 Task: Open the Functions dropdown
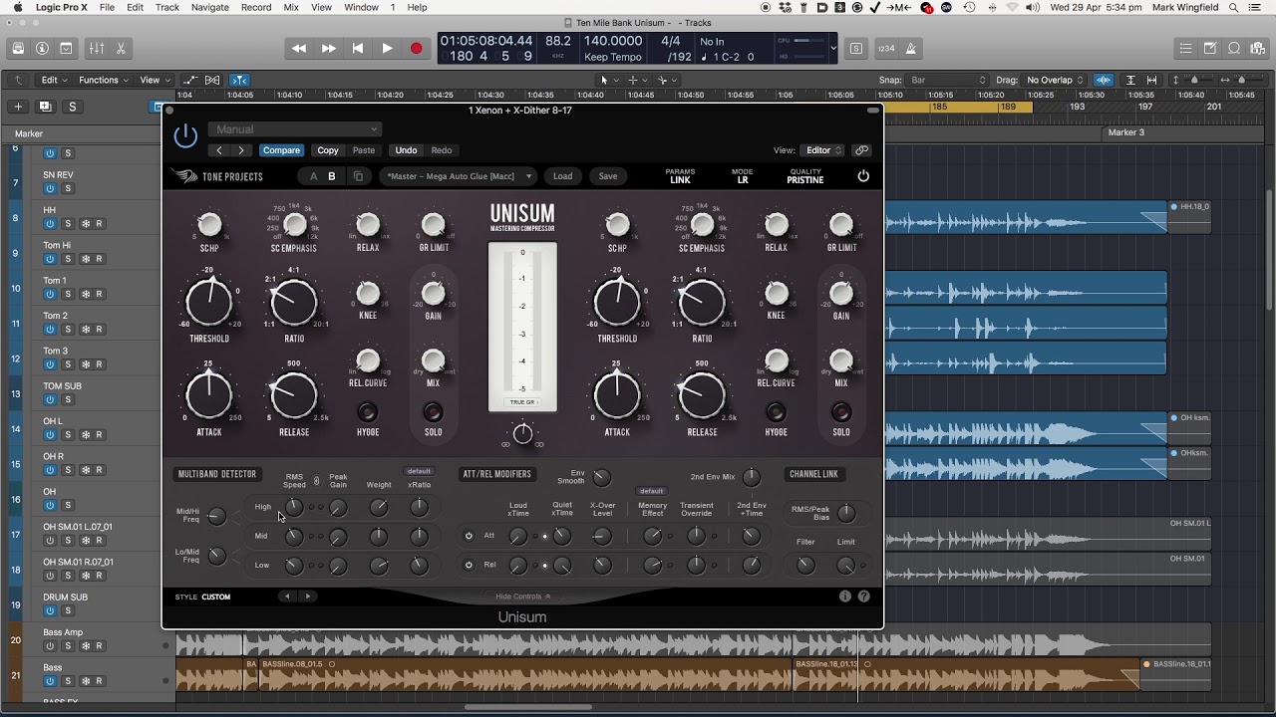click(x=103, y=80)
